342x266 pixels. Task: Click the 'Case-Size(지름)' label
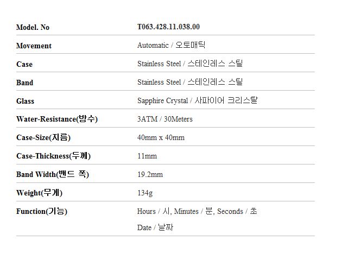[x=43, y=137]
